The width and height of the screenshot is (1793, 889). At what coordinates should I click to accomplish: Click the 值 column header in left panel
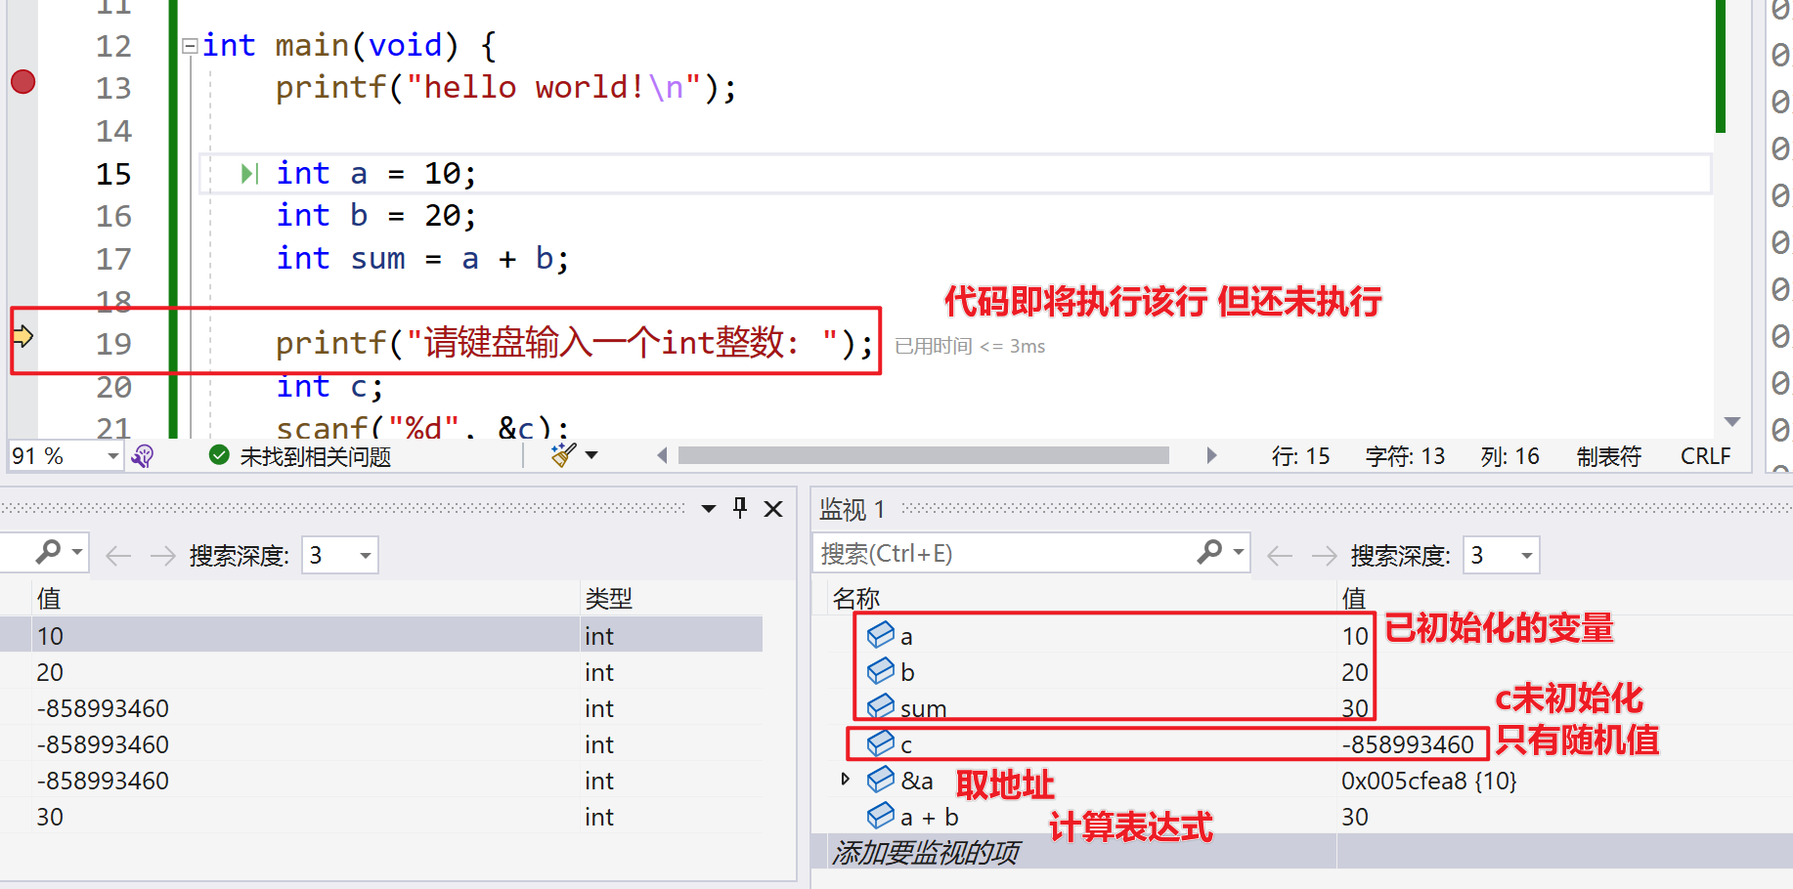(x=49, y=598)
